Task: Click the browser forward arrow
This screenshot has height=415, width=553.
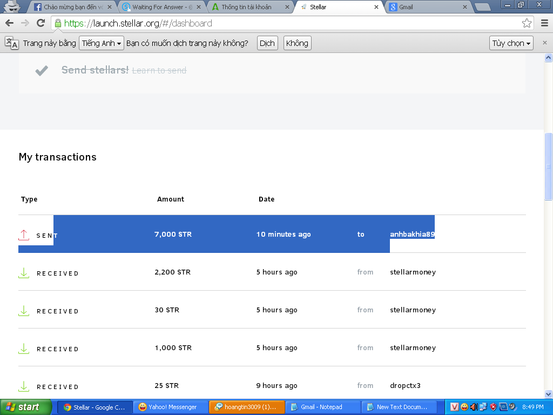Action: tap(25, 23)
